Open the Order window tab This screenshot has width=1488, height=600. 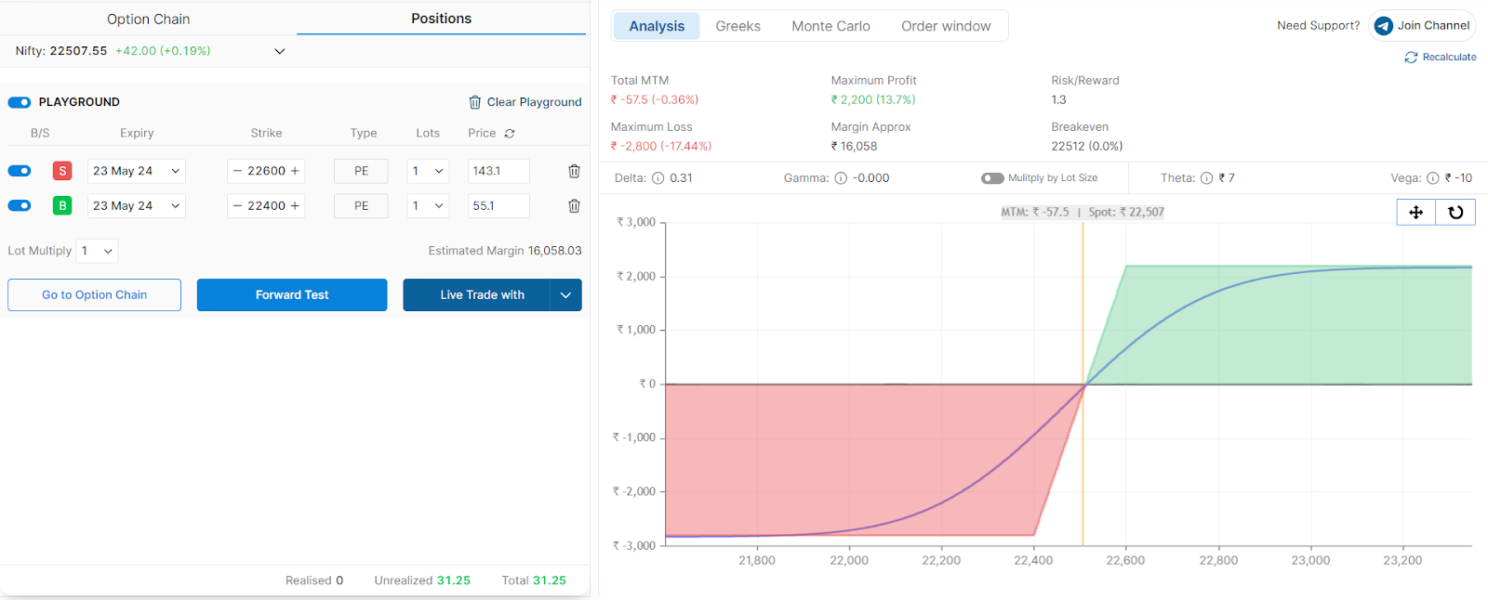pyautogui.click(x=946, y=26)
